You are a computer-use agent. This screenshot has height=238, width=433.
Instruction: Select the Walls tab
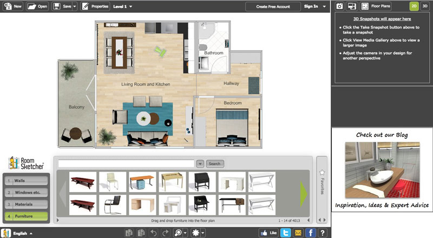[26, 181]
